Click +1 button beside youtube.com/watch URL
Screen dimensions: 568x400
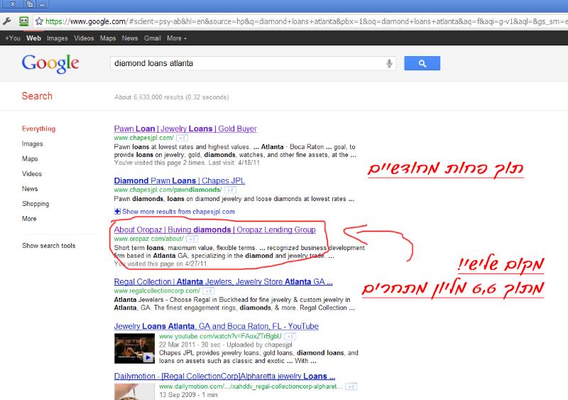coord(290,337)
